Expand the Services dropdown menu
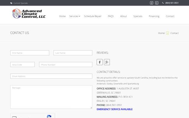 pos(75,16)
